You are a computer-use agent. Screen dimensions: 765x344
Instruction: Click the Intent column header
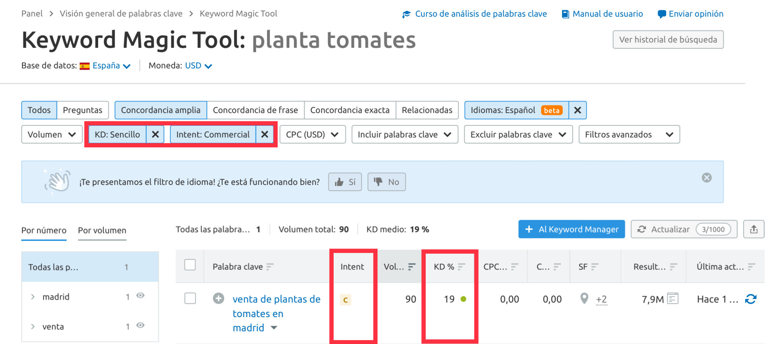352,267
